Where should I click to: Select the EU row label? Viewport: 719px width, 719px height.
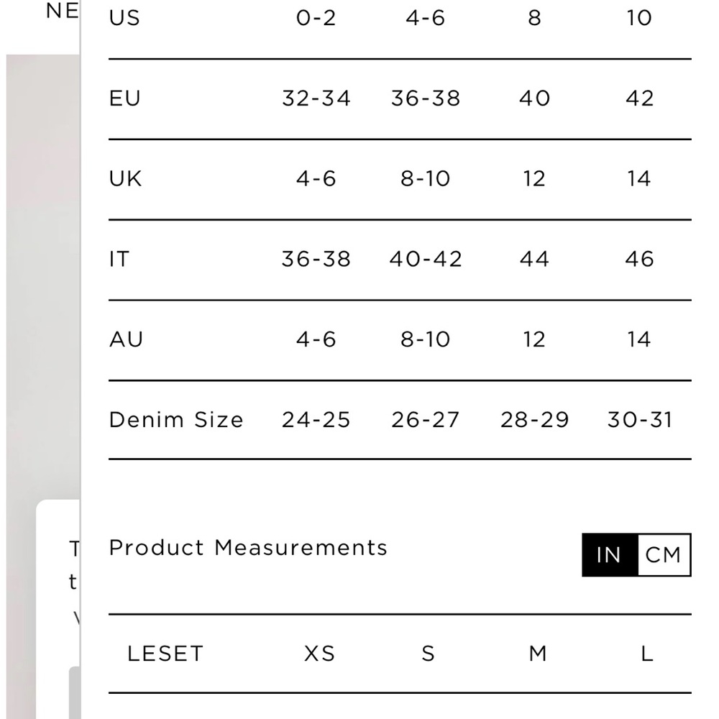(x=124, y=98)
